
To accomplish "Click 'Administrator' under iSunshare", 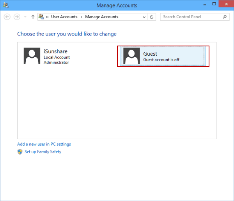I will (x=56, y=62).
